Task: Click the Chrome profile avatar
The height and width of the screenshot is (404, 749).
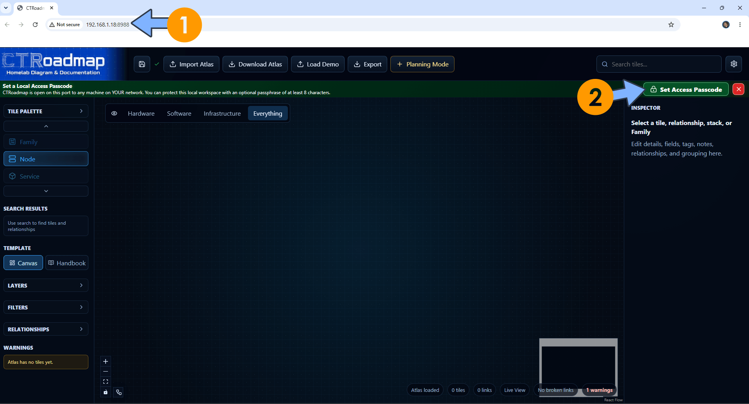Action: (726, 25)
